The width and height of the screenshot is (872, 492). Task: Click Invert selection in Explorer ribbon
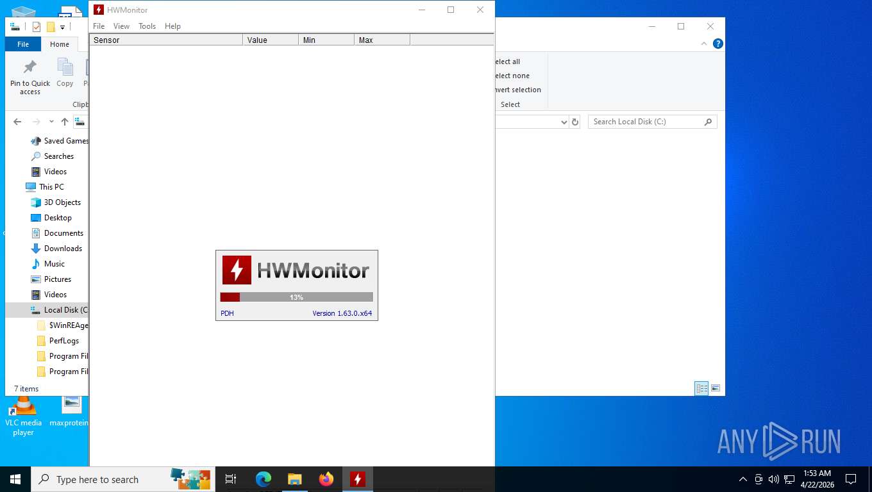518,90
